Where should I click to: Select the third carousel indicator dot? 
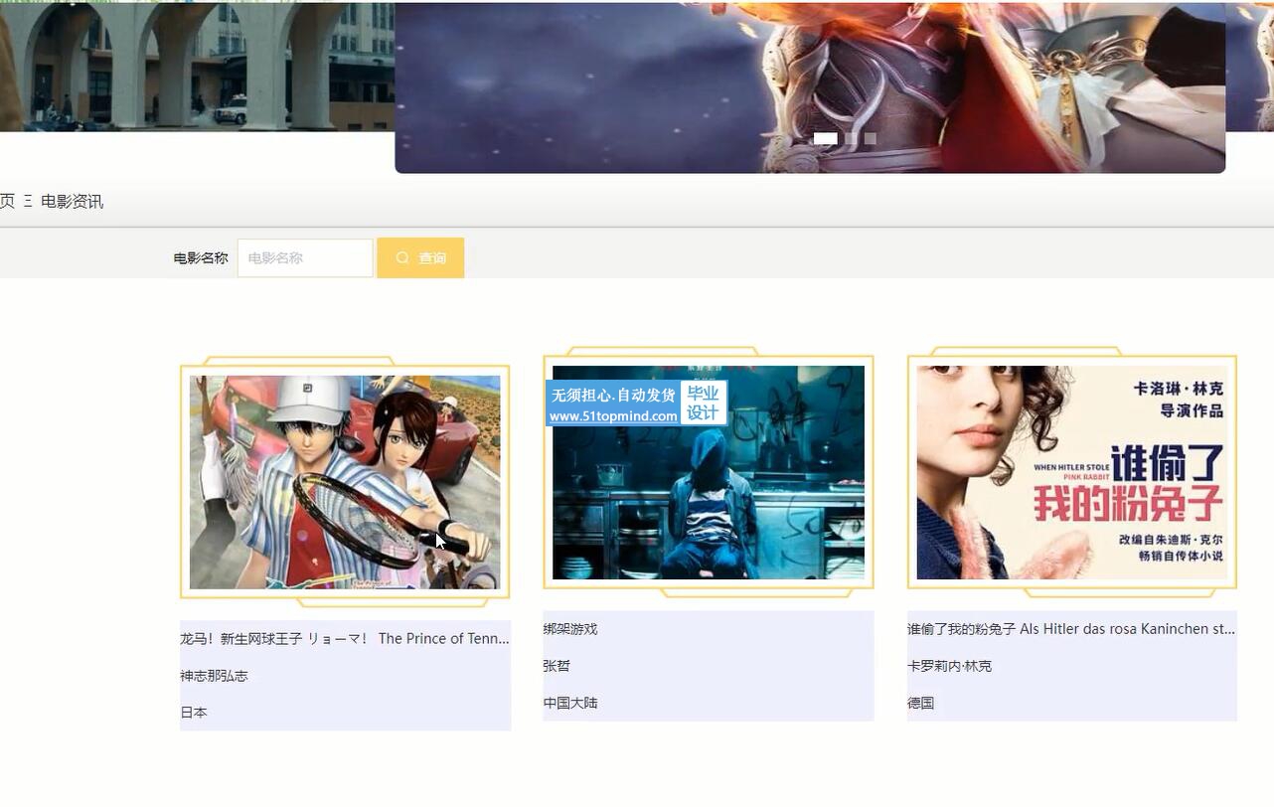tap(871, 139)
